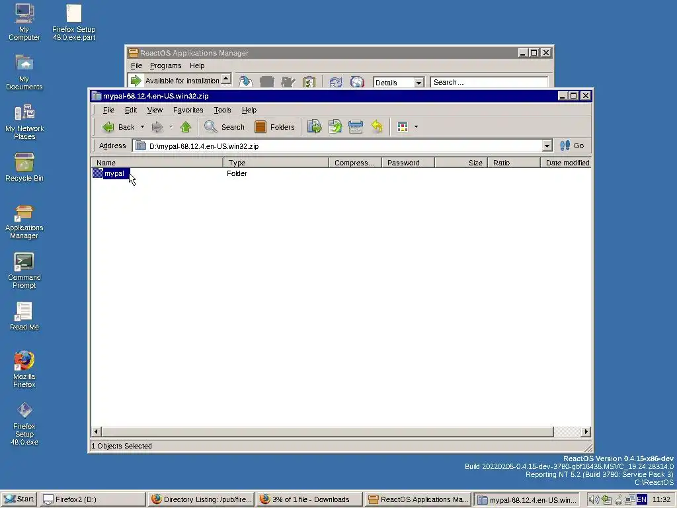The image size is (677, 508).
Task: Select Mozilla Firefox desktop shortcut
Action: click(24, 369)
